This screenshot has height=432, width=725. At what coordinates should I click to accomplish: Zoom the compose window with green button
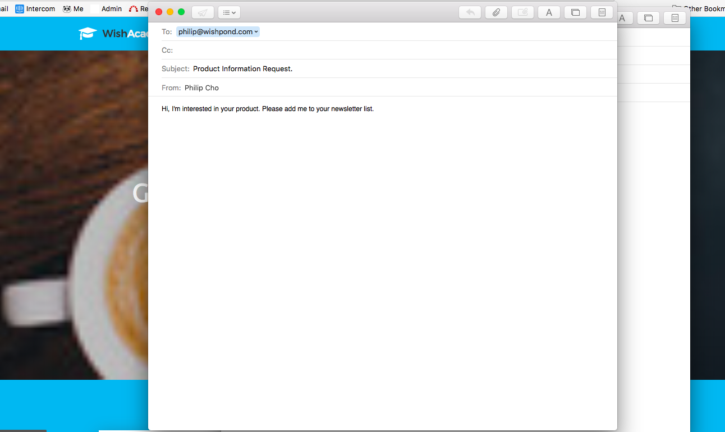point(181,12)
